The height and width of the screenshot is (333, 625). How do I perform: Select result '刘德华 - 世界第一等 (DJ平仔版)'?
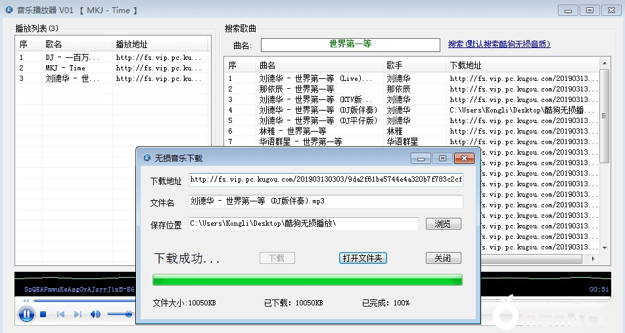[412, 120]
